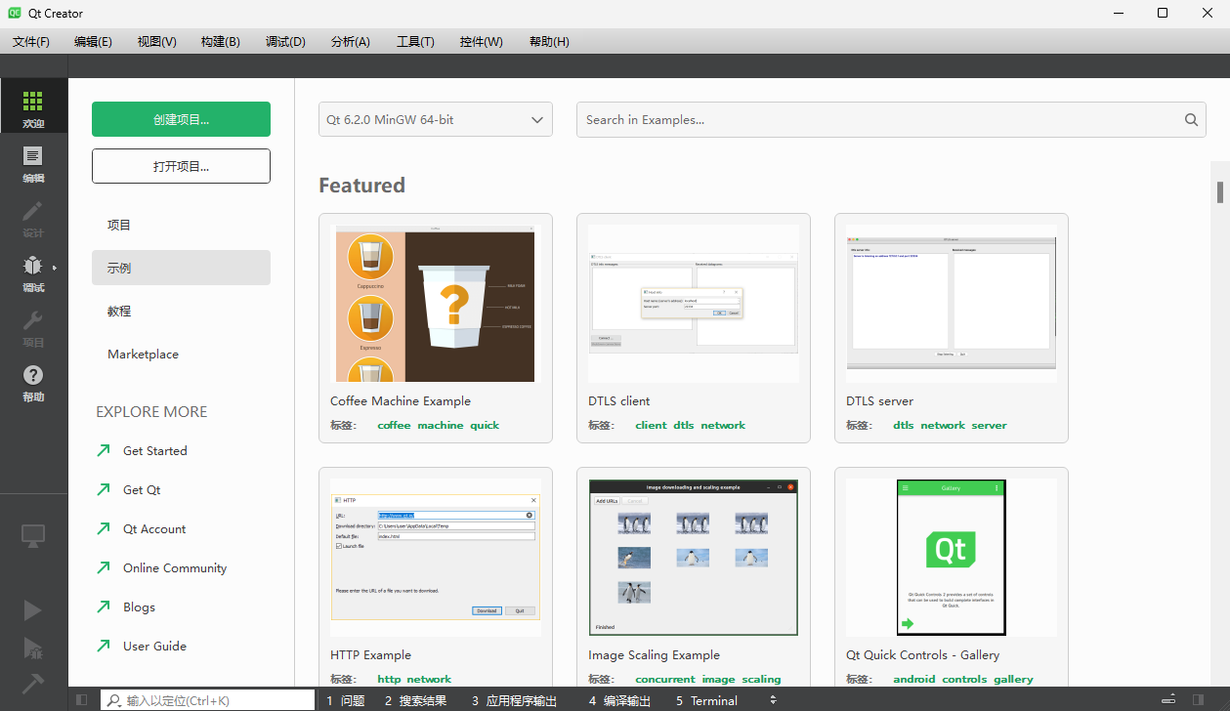Click the Build hammer icon
Screen dimensions: 1230x711
[x=33, y=684]
